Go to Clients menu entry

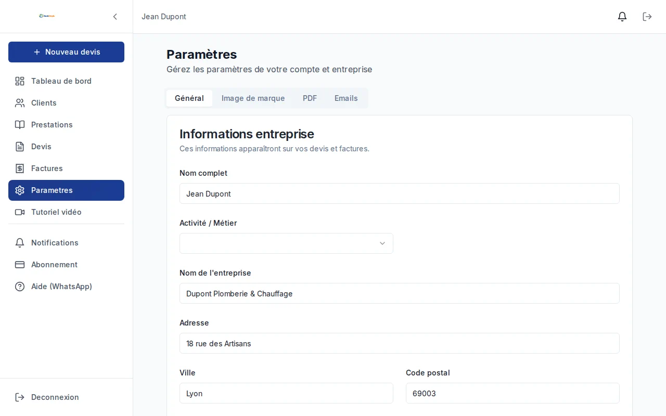click(x=66, y=103)
